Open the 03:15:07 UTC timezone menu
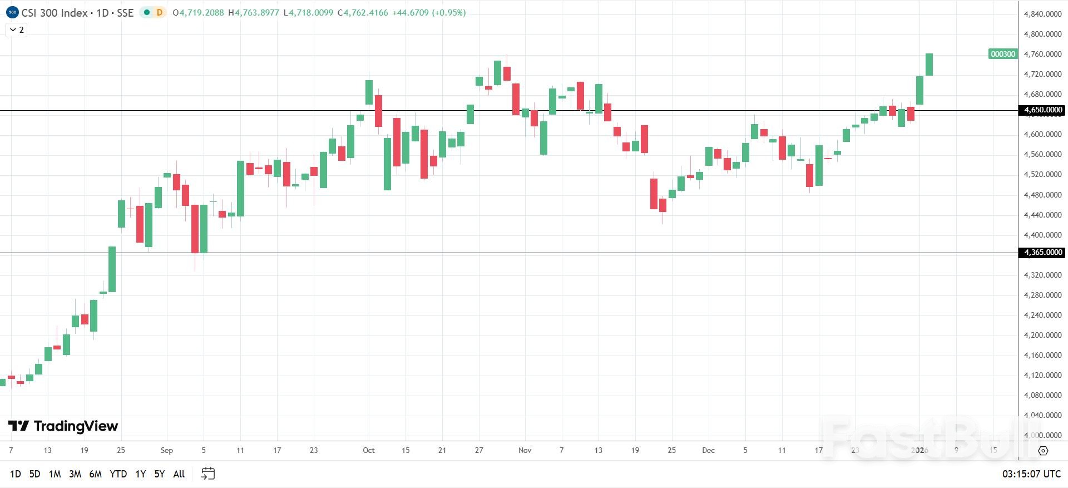Viewport: 1068px width, 488px height. 1031,474
